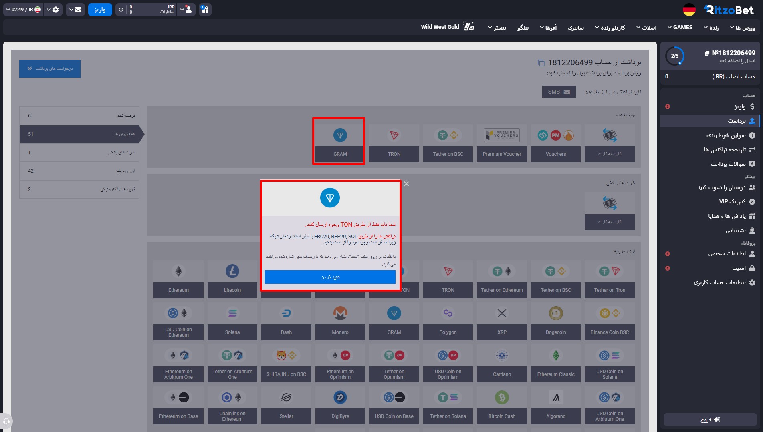Viewport: 763px width, 432px height.
Task: Open دوستان را دعوت کنید invite friends
Action: (710, 187)
